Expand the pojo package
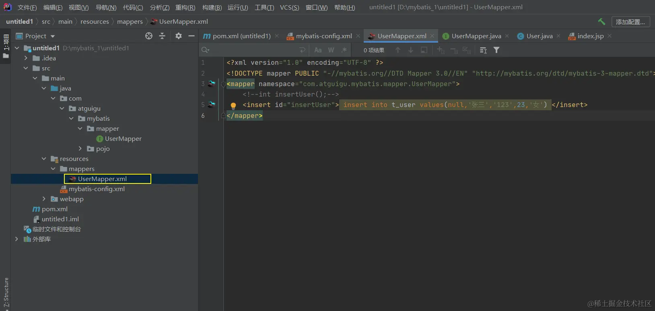655x311 pixels. coord(80,148)
